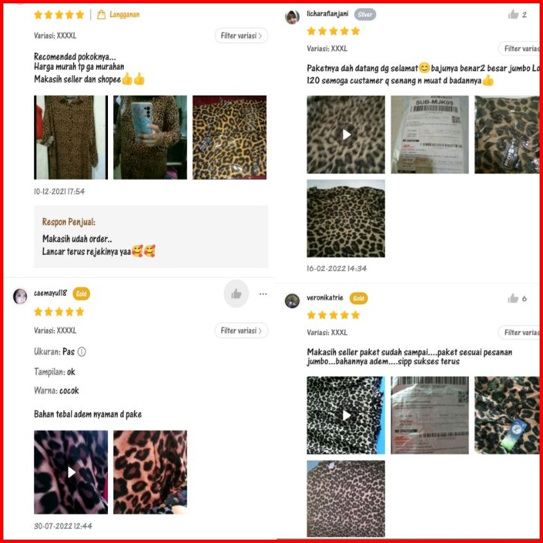Open veronikatrie's profile avatar
The image size is (543, 543).
292,300
